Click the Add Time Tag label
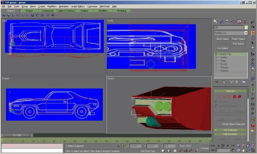The height and width of the screenshot is (154, 257). click(x=147, y=151)
